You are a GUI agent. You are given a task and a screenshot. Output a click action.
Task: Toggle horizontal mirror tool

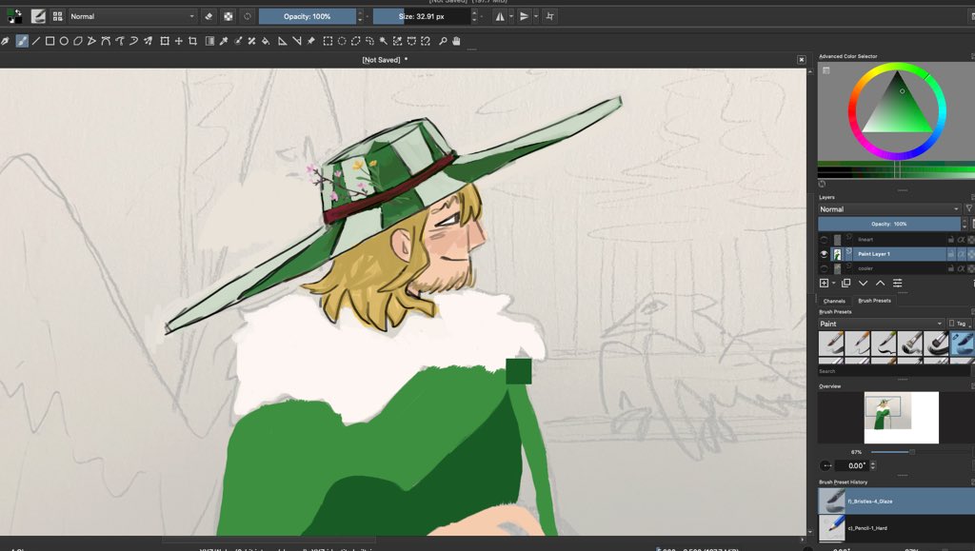[499, 16]
